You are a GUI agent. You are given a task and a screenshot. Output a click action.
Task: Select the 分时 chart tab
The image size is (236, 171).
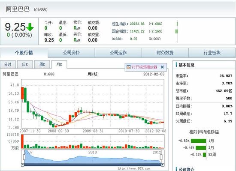click(x=8, y=64)
